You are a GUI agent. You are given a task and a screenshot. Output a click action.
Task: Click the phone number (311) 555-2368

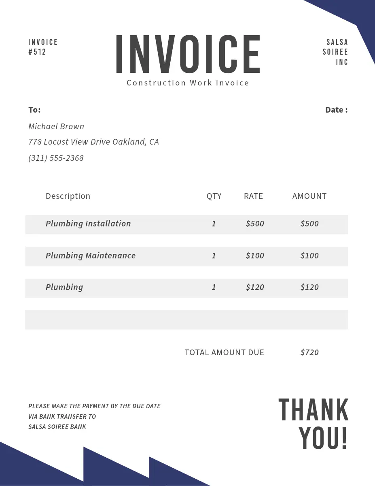point(56,158)
